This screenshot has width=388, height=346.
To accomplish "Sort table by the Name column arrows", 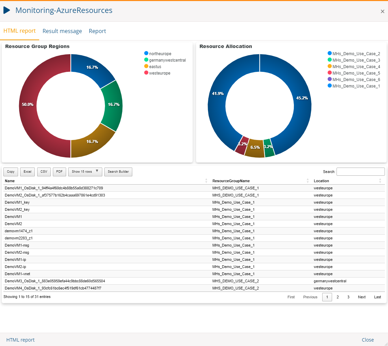I will (x=206, y=181).
